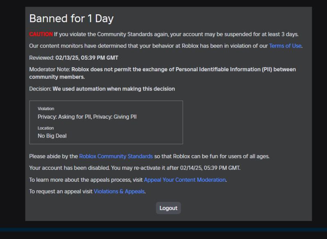Click 'To request an appeal visit' text
This screenshot has width=327, height=239.
point(61,192)
